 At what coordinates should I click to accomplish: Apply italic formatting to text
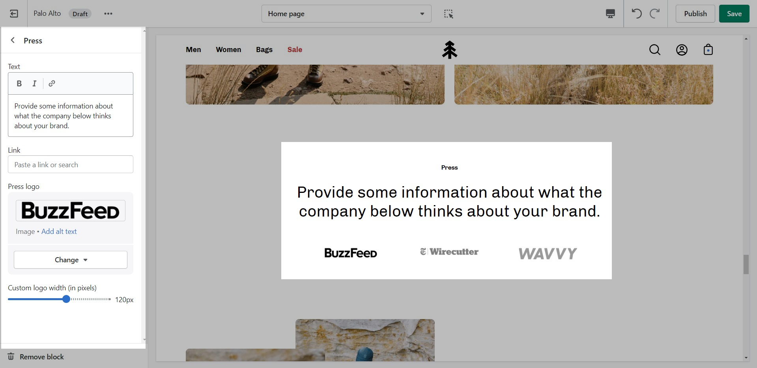pyautogui.click(x=34, y=84)
